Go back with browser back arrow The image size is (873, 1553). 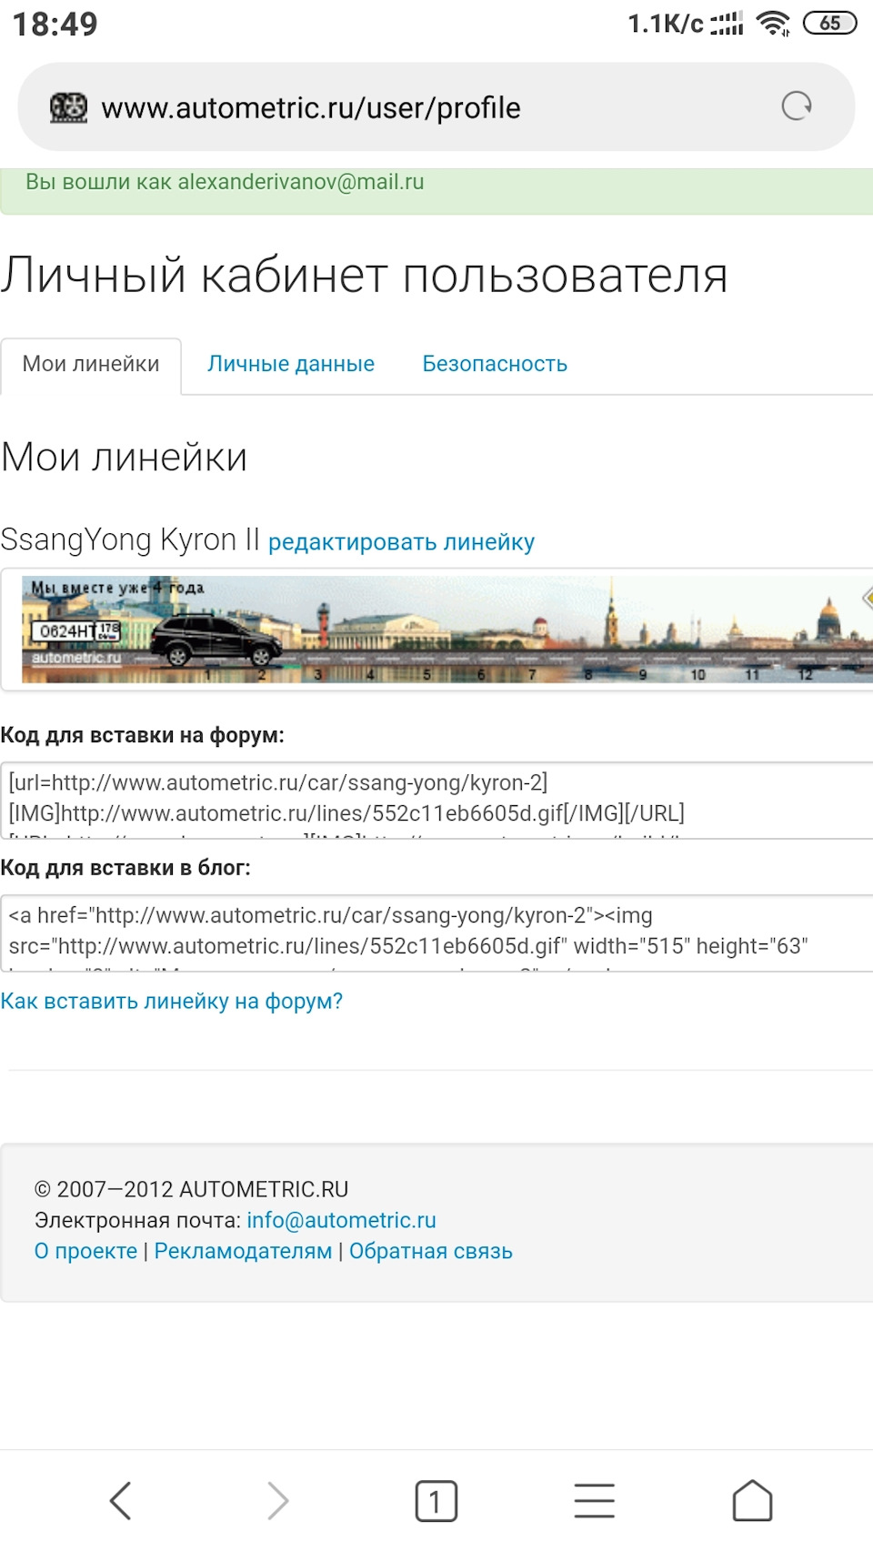click(120, 1500)
